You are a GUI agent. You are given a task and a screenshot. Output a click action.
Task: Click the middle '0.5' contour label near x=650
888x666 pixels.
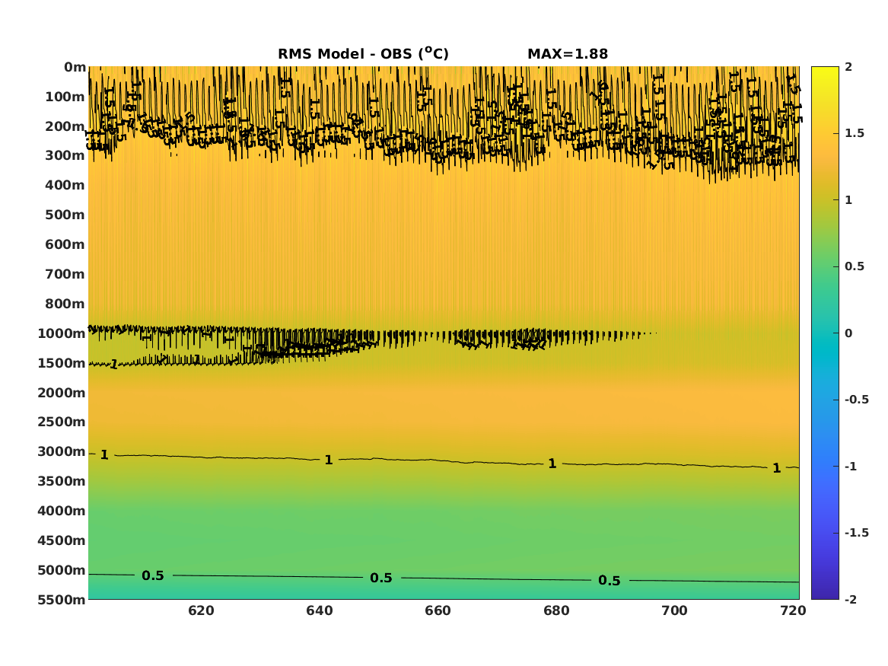click(x=381, y=578)
